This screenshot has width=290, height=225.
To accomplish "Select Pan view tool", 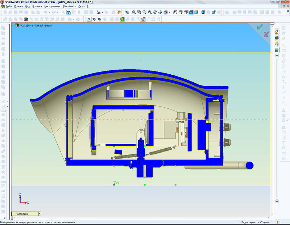I will (x=160, y=12).
